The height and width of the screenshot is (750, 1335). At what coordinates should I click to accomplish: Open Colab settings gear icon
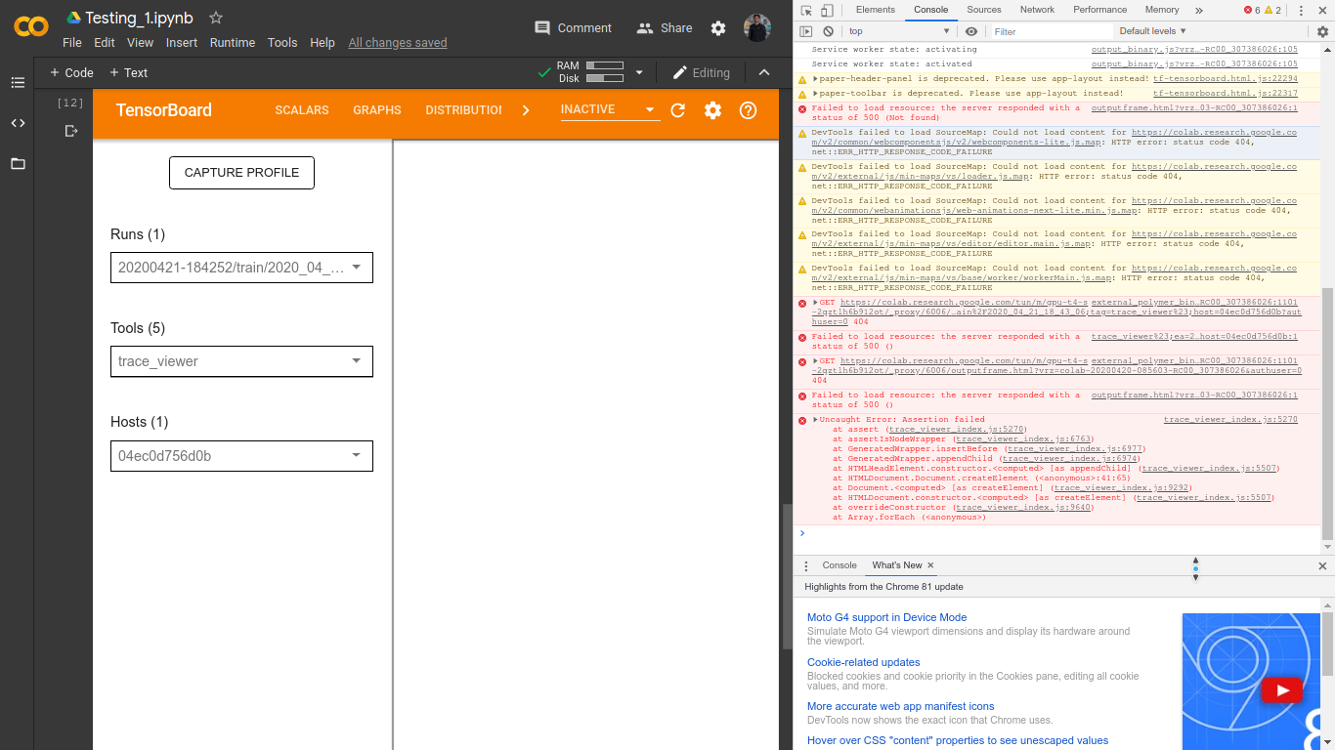[718, 28]
